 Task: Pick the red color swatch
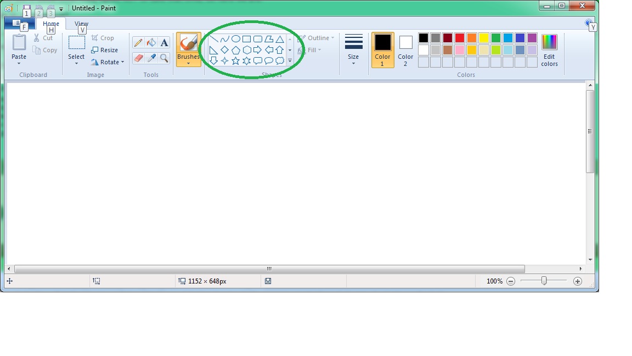click(x=460, y=38)
